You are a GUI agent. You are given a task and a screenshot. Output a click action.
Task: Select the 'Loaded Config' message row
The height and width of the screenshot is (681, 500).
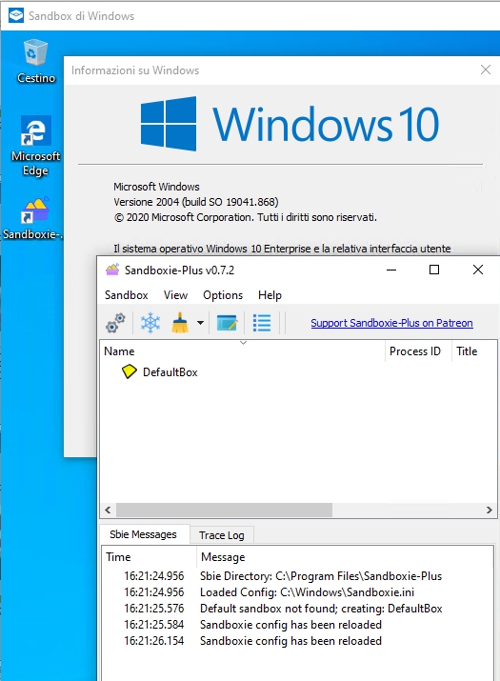point(297,592)
